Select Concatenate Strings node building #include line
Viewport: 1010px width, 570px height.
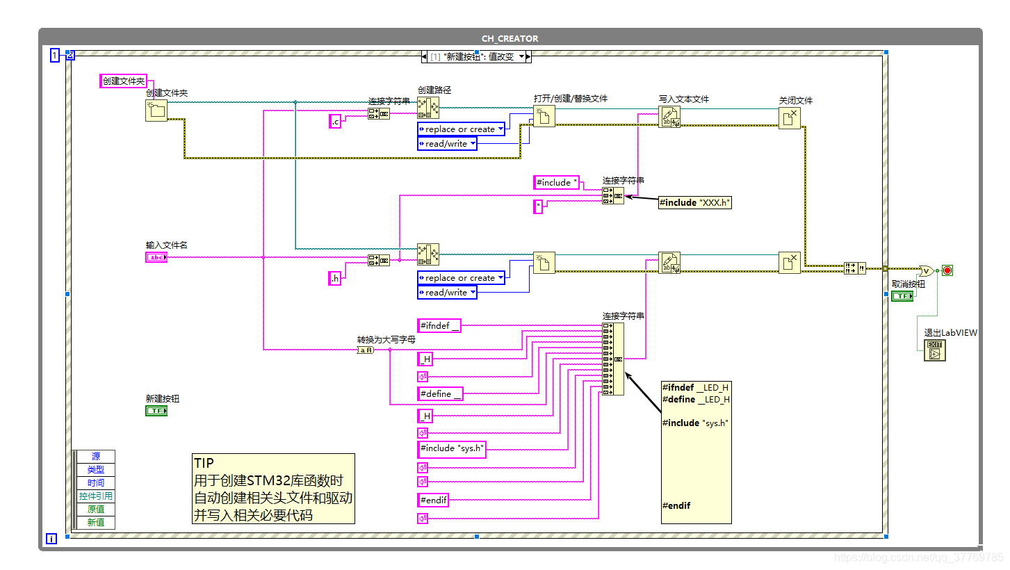pos(613,195)
